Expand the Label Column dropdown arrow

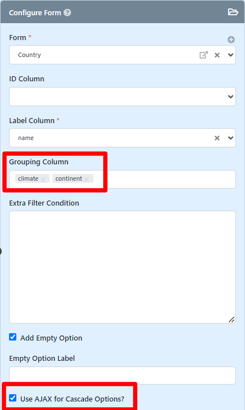click(x=231, y=138)
